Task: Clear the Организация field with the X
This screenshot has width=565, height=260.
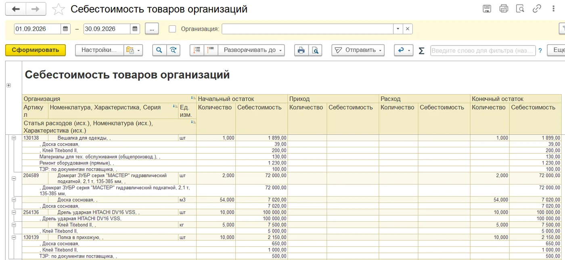Action: pyautogui.click(x=408, y=29)
